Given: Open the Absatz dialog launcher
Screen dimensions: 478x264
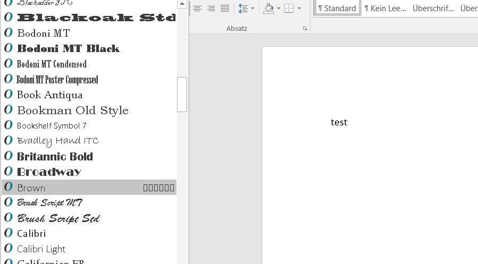Looking at the screenshot, I should pyautogui.click(x=305, y=29).
